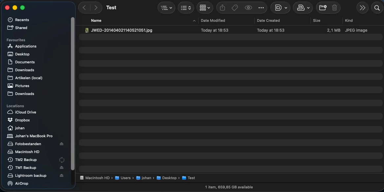384x192 pixels.
Task: Click the Favourites section header
Action: coord(16,40)
